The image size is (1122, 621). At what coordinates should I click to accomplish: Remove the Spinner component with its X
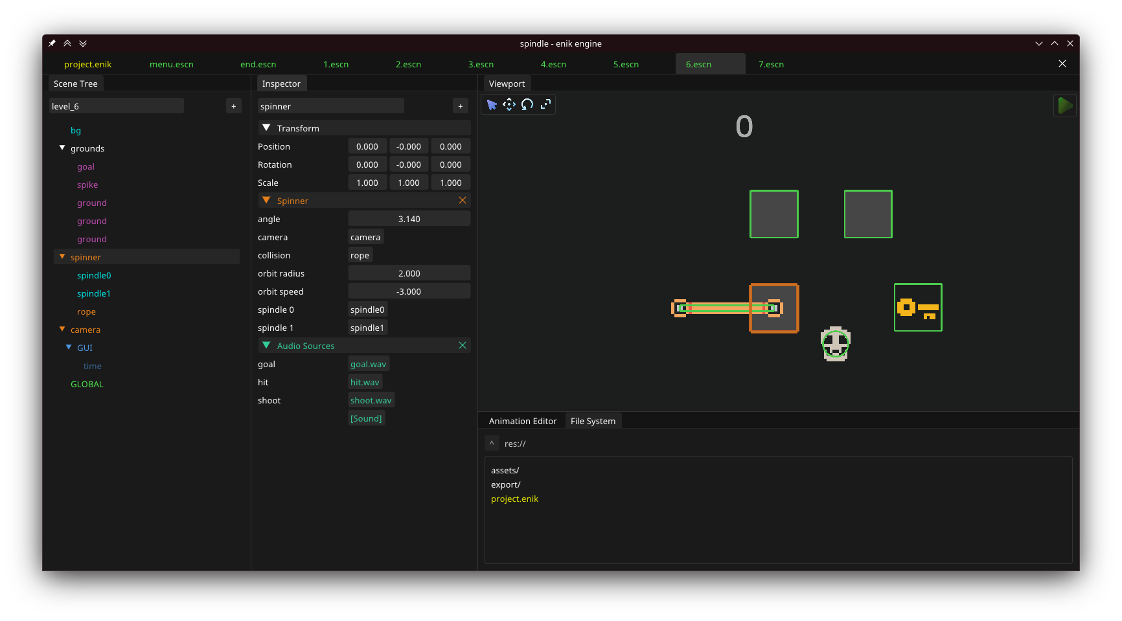click(x=463, y=201)
